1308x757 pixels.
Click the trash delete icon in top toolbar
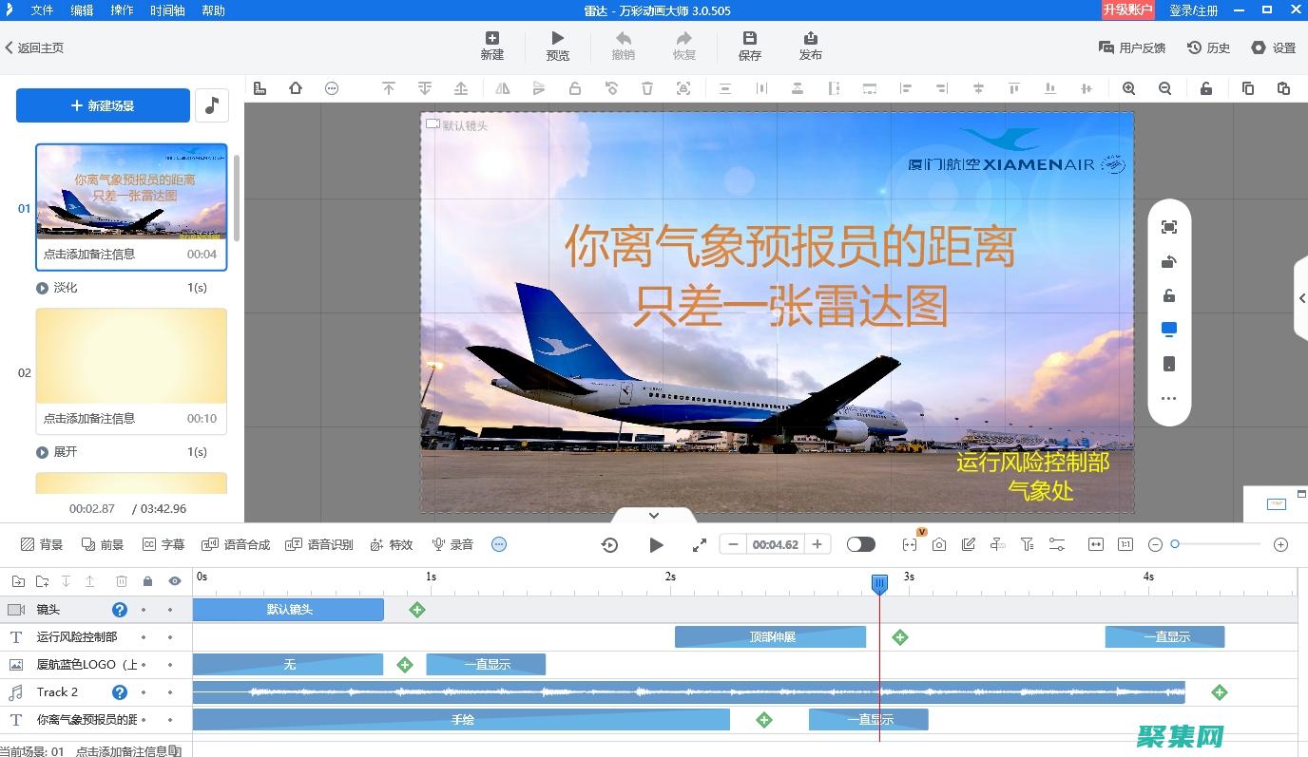pyautogui.click(x=647, y=87)
